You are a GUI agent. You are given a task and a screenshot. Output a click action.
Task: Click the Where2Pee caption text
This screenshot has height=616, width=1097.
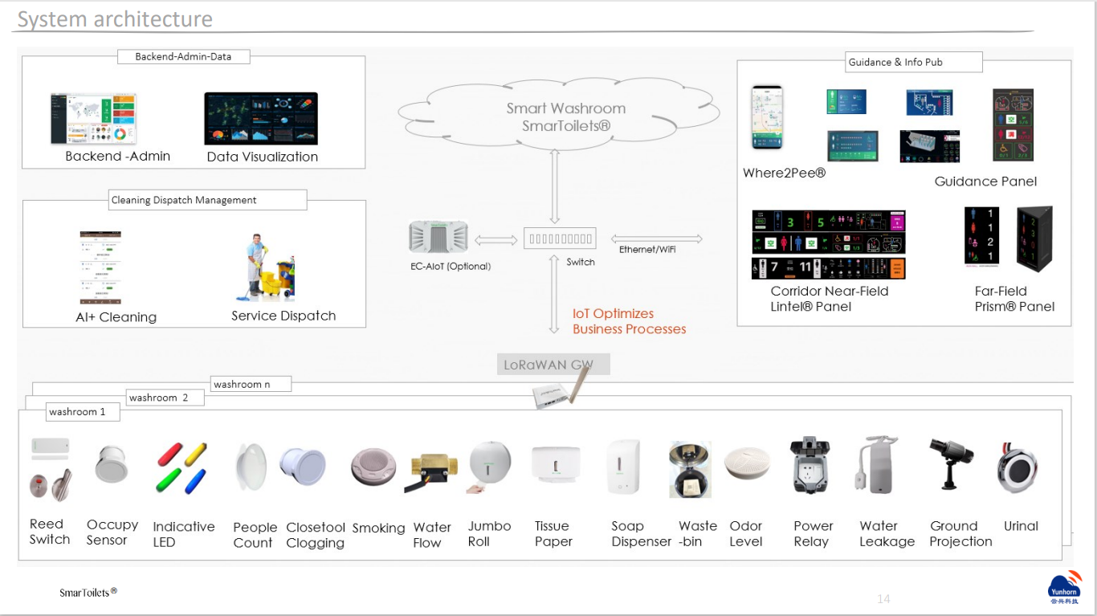click(784, 173)
